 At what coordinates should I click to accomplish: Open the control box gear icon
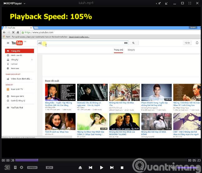pos(22,167)
